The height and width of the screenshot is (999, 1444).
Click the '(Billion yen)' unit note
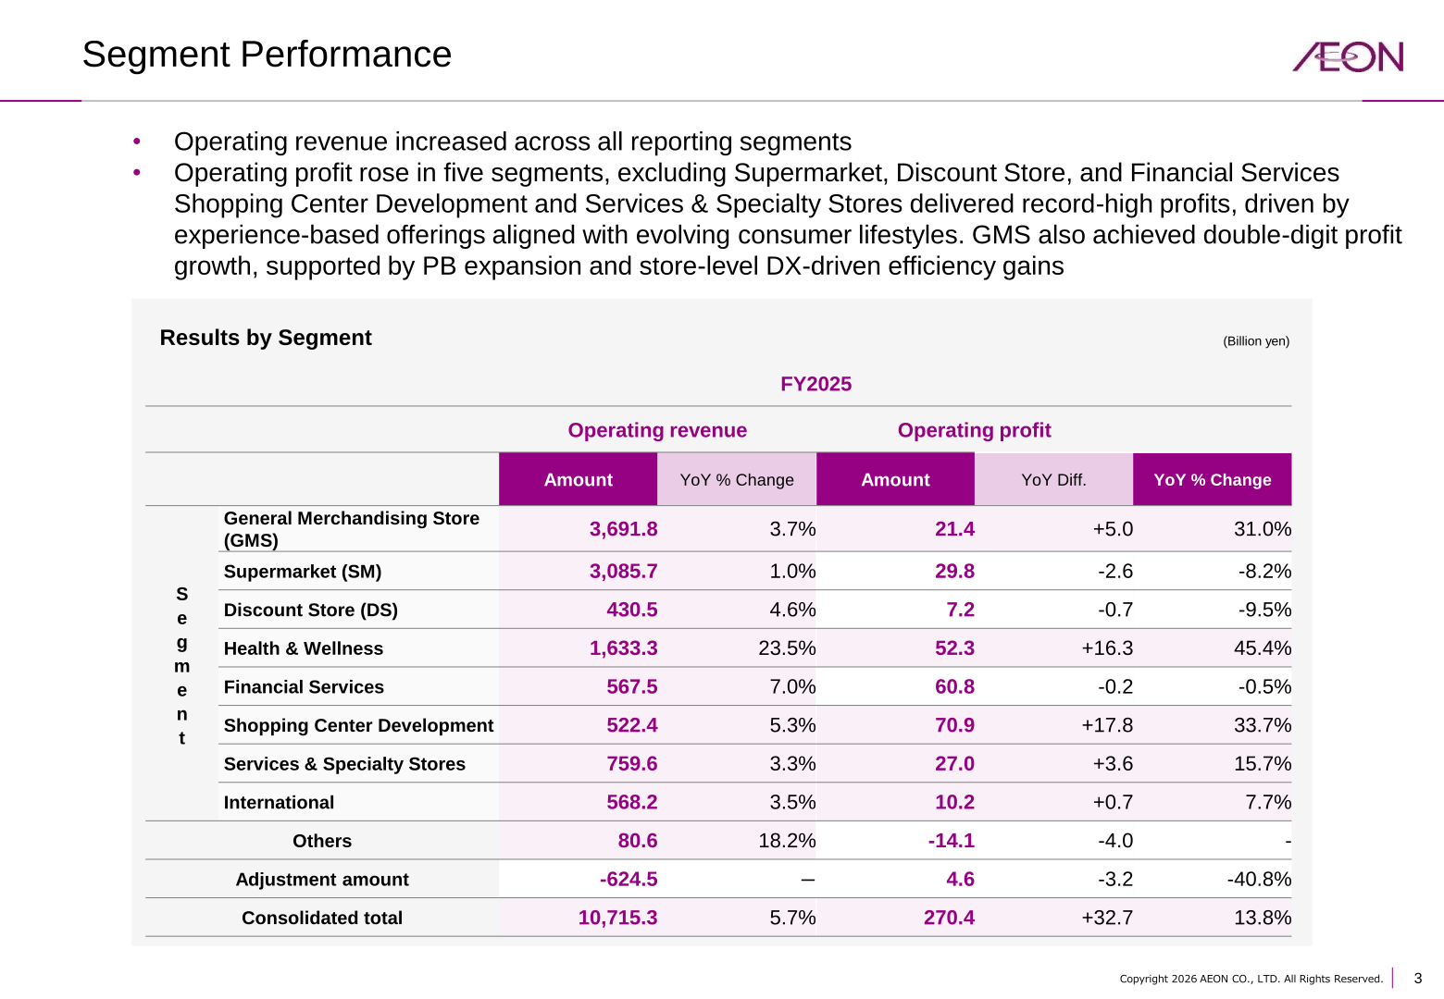[x=1256, y=341]
